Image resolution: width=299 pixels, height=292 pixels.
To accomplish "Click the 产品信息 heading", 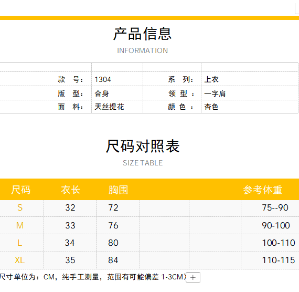I will click(x=142, y=34).
